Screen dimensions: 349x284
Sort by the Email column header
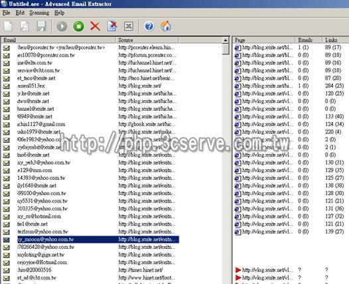58,40
